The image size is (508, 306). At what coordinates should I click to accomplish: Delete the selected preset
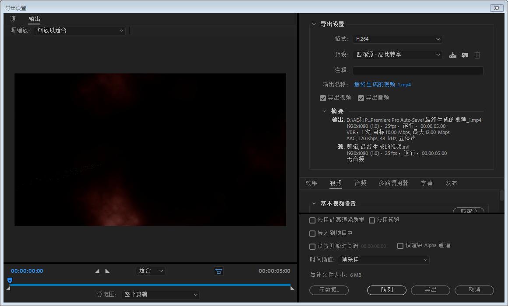coord(477,55)
